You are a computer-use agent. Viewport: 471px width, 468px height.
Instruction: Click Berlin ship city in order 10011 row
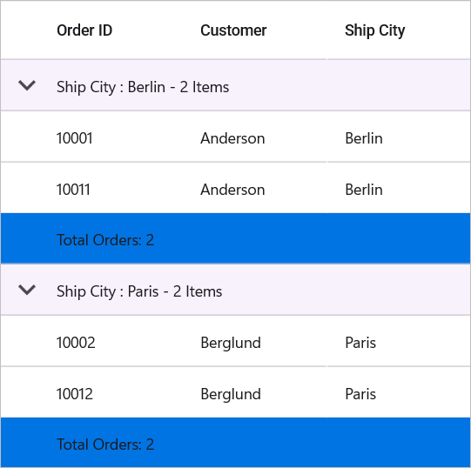[x=364, y=190]
